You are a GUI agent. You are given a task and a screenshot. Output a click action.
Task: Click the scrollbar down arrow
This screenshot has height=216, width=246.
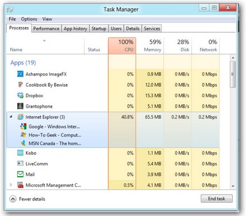pyautogui.click(x=233, y=186)
